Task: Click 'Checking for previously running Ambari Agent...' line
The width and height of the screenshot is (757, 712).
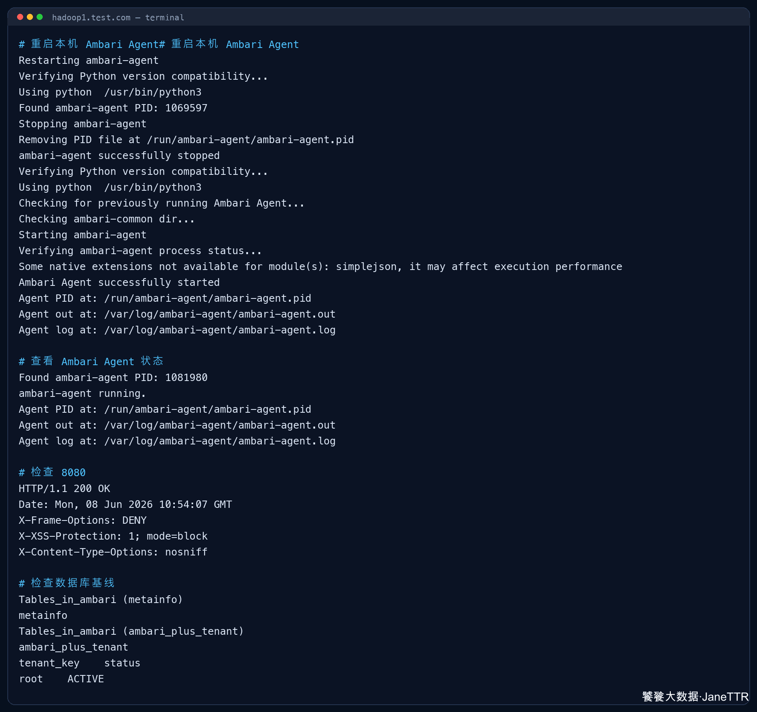Action: [162, 203]
